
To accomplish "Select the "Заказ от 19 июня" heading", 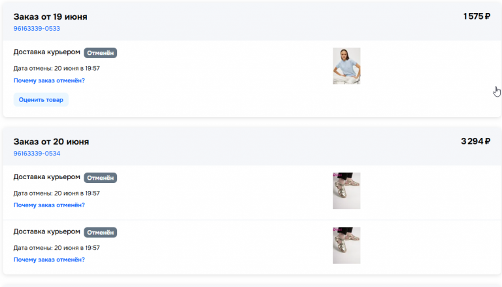I will (x=50, y=16).
